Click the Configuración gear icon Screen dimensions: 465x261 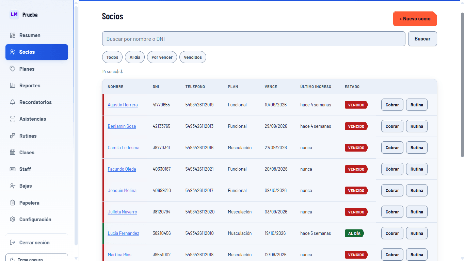(13, 219)
